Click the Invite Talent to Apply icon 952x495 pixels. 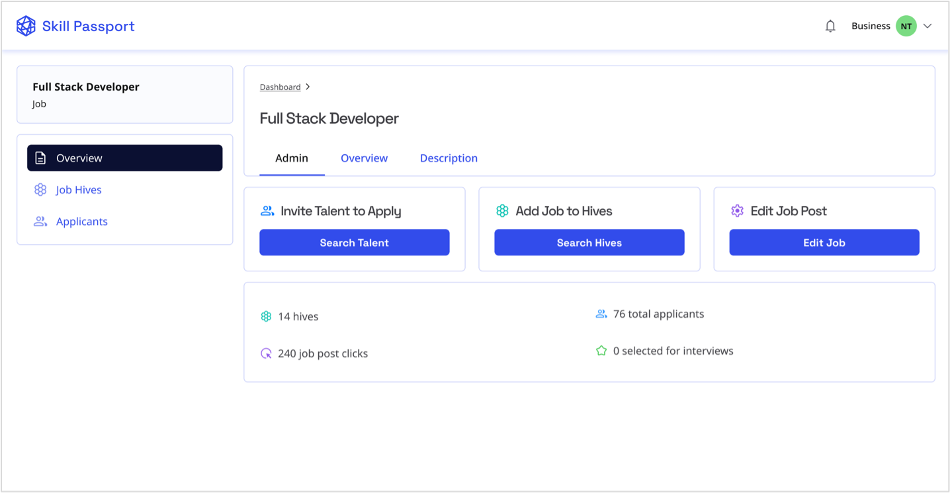coord(267,211)
